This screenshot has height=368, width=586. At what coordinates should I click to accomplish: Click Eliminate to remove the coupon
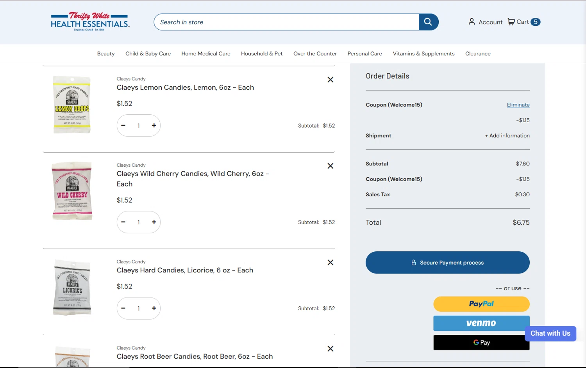[x=518, y=105]
